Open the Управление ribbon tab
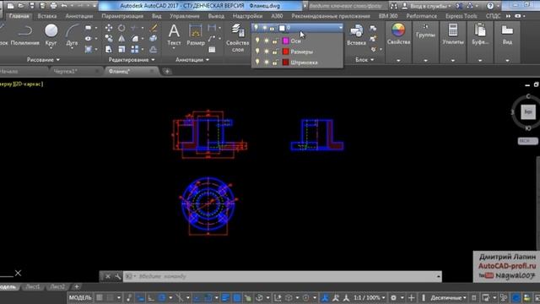 point(184,16)
